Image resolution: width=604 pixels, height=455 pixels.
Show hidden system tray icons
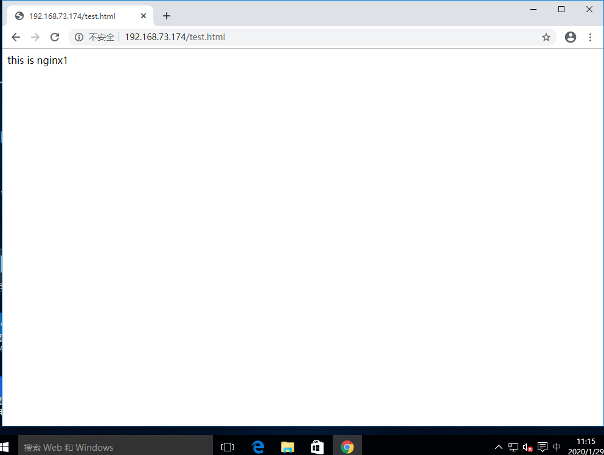(x=498, y=447)
